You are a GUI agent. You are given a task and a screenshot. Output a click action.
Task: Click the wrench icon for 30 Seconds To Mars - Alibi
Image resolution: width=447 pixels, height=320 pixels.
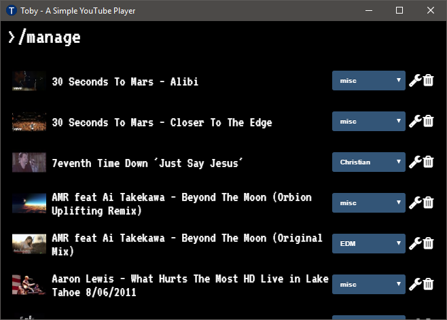(415, 80)
